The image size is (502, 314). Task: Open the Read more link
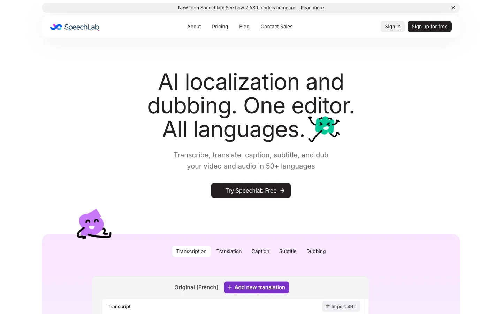[x=312, y=8]
